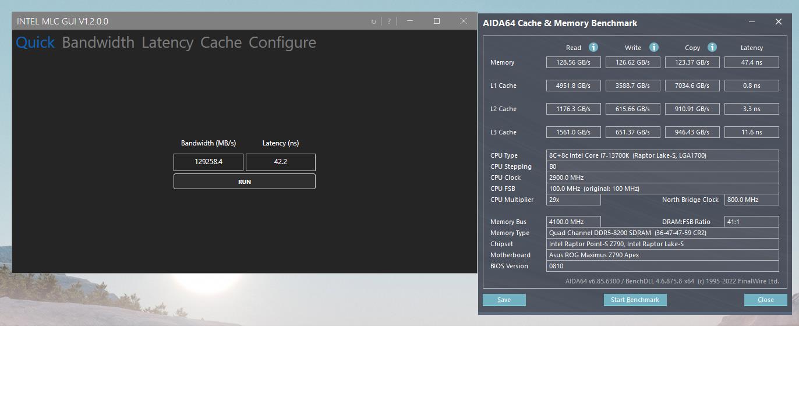Close the Intel MLC GUI window
The width and height of the screenshot is (799, 419).
pyautogui.click(x=464, y=21)
